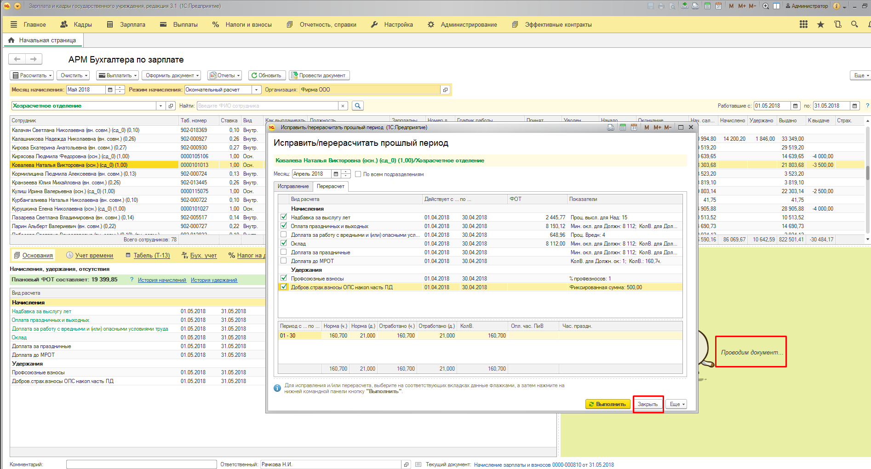Click the search magnifier in top panel
The width and height of the screenshot is (871, 469).
[854, 24]
